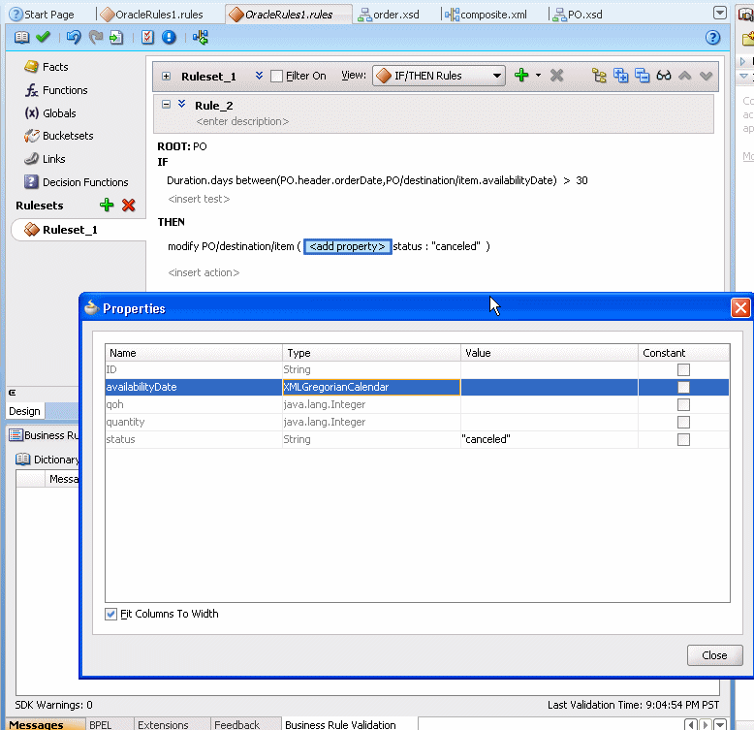Screen dimensions: 754x730
Task: Click the tree mode hierarchy icon
Action: (599, 76)
